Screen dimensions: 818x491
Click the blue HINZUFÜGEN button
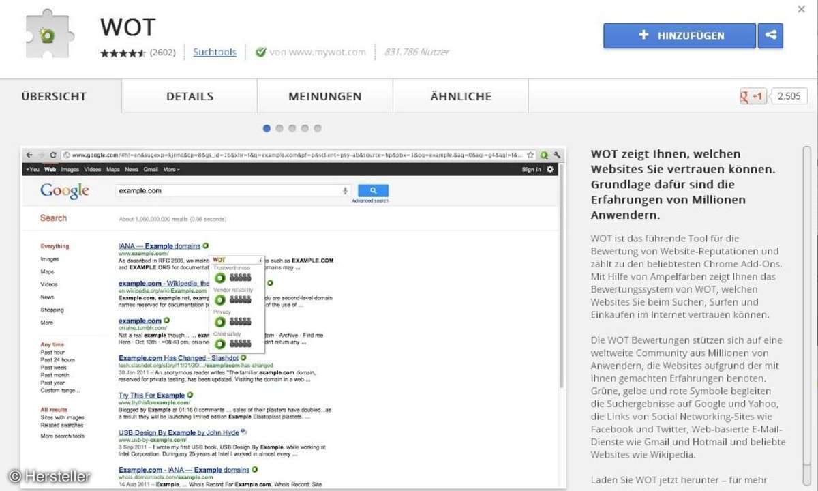[680, 35]
